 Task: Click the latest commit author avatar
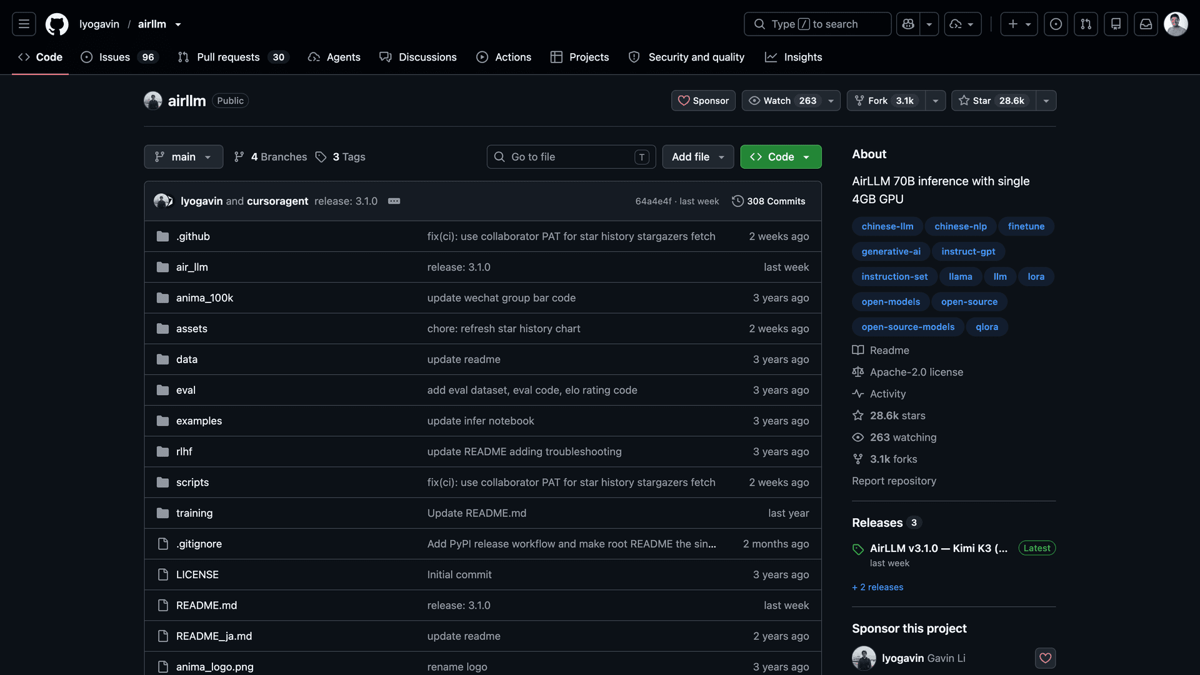pyautogui.click(x=162, y=201)
